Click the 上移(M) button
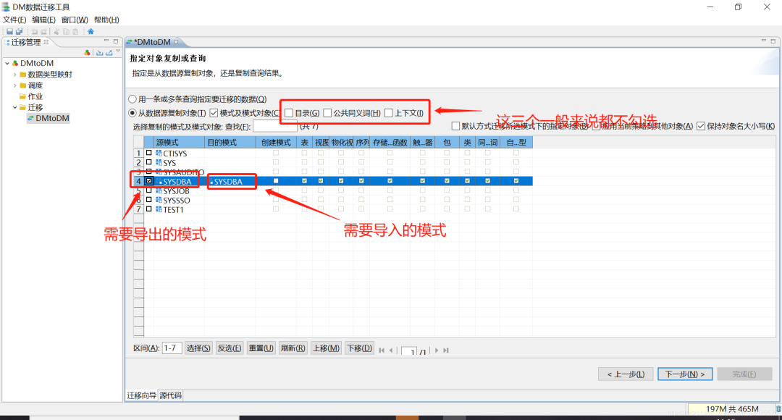The width and height of the screenshot is (782, 420). click(x=326, y=348)
